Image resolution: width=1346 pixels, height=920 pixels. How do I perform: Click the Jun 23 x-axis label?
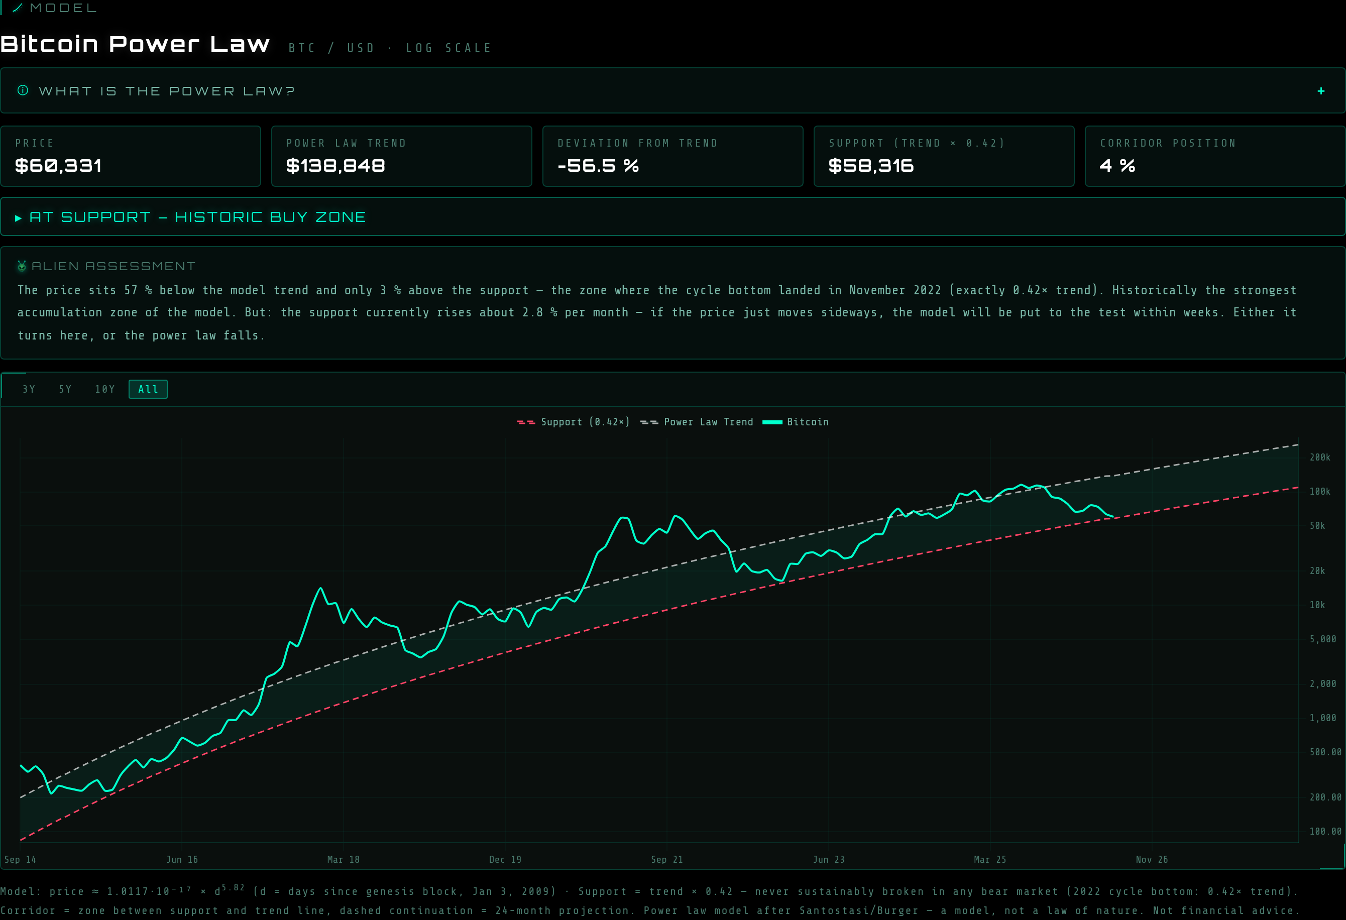click(828, 859)
